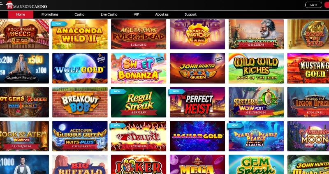The height and width of the screenshot is (174, 329).
Task: Play the Jaguar Gold slot
Action: tap(197, 136)
